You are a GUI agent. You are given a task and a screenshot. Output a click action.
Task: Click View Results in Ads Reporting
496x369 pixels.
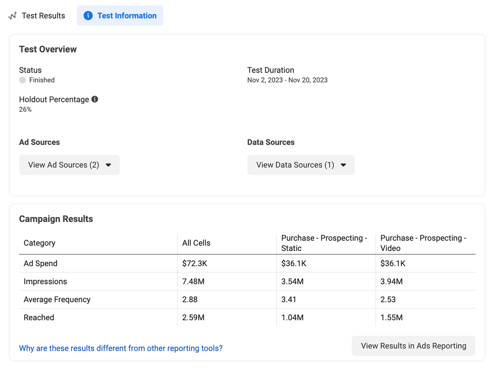[413, 346]
